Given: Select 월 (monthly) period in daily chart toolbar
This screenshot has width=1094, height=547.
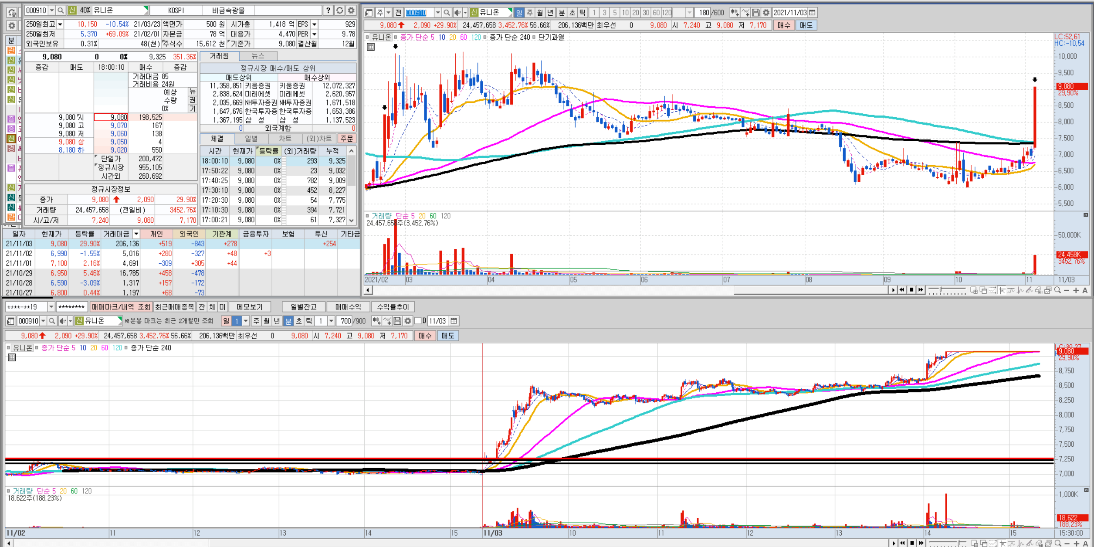Looking at the screenshot, I should coord(540,13).
